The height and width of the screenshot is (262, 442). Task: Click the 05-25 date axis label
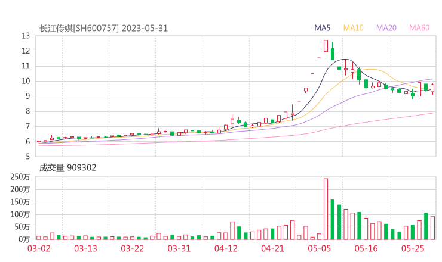pyautogui.click(x=413, y=248)
